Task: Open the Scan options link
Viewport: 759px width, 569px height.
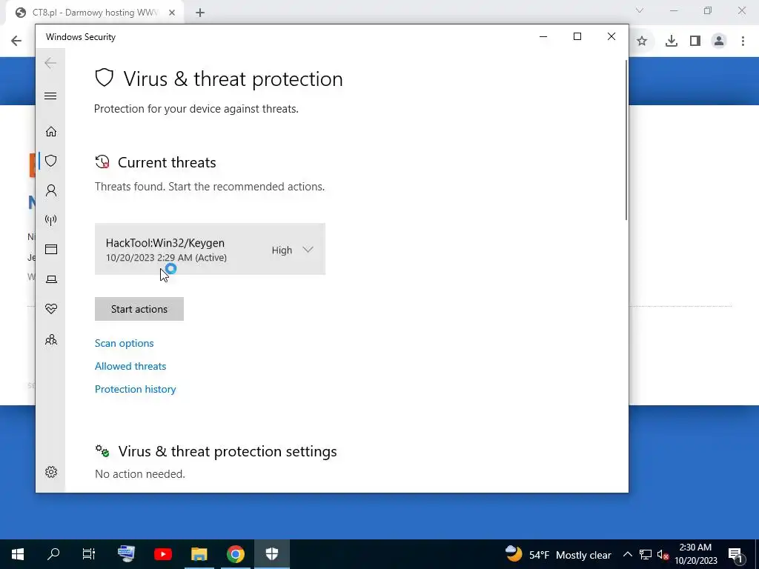Action: (x=124, y=343)
